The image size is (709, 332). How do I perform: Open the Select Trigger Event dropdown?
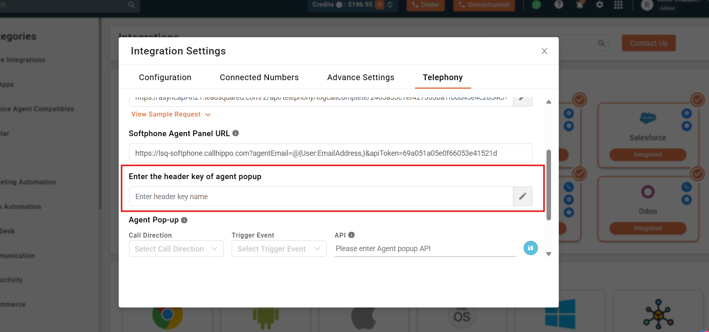tap(279, 249)
